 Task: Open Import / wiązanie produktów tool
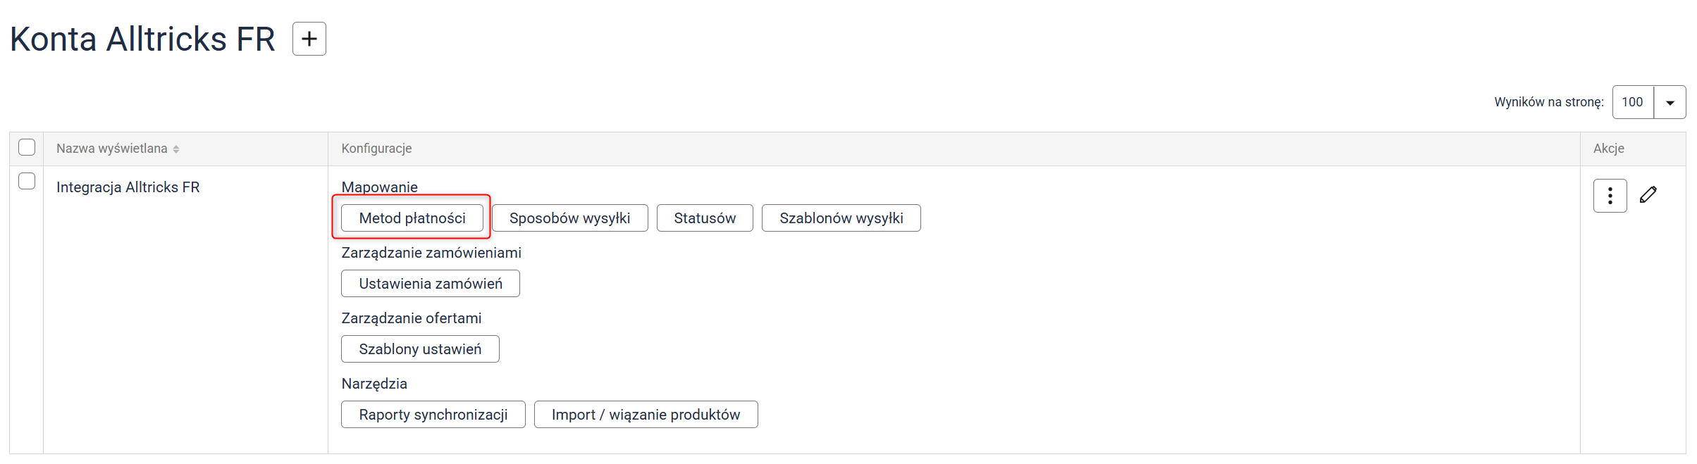click(646, 415)
